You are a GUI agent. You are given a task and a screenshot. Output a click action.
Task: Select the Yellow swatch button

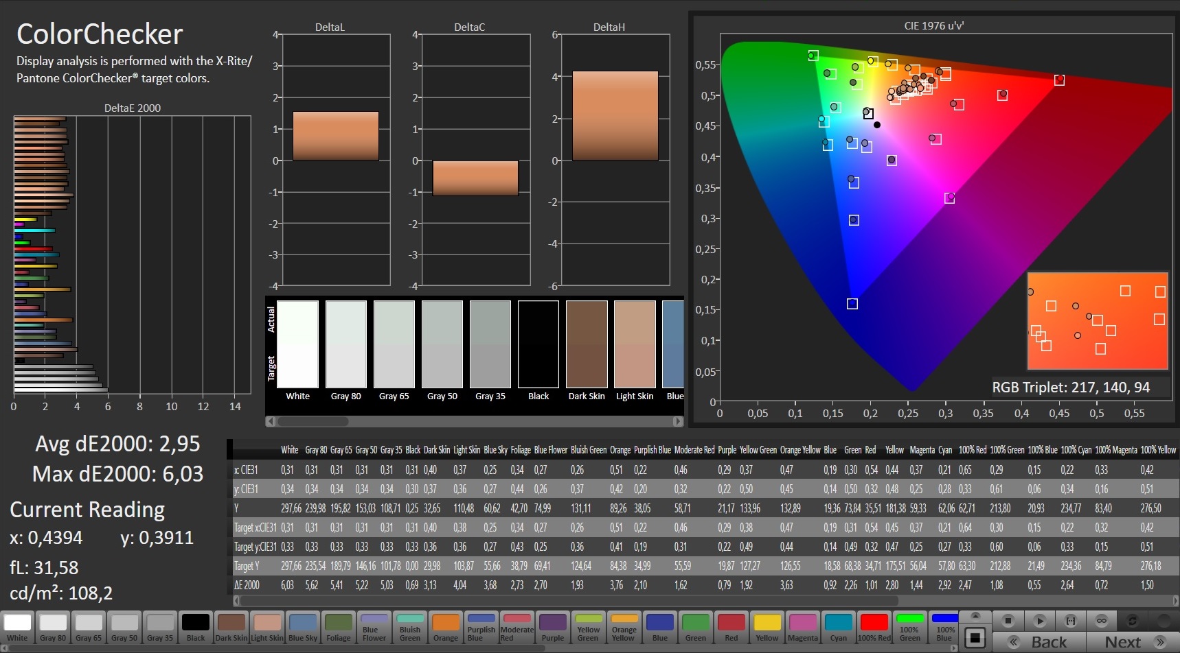pos(767,628)
